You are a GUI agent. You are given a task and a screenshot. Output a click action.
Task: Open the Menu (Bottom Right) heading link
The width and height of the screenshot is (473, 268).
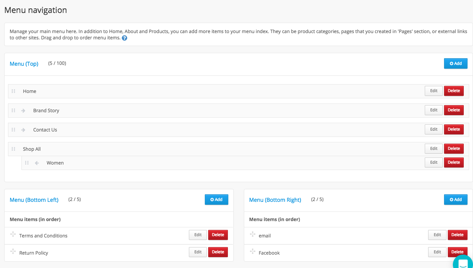(275, 200)
